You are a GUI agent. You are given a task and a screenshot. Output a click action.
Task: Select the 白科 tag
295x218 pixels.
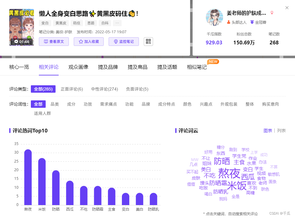[x=105, y=23]
